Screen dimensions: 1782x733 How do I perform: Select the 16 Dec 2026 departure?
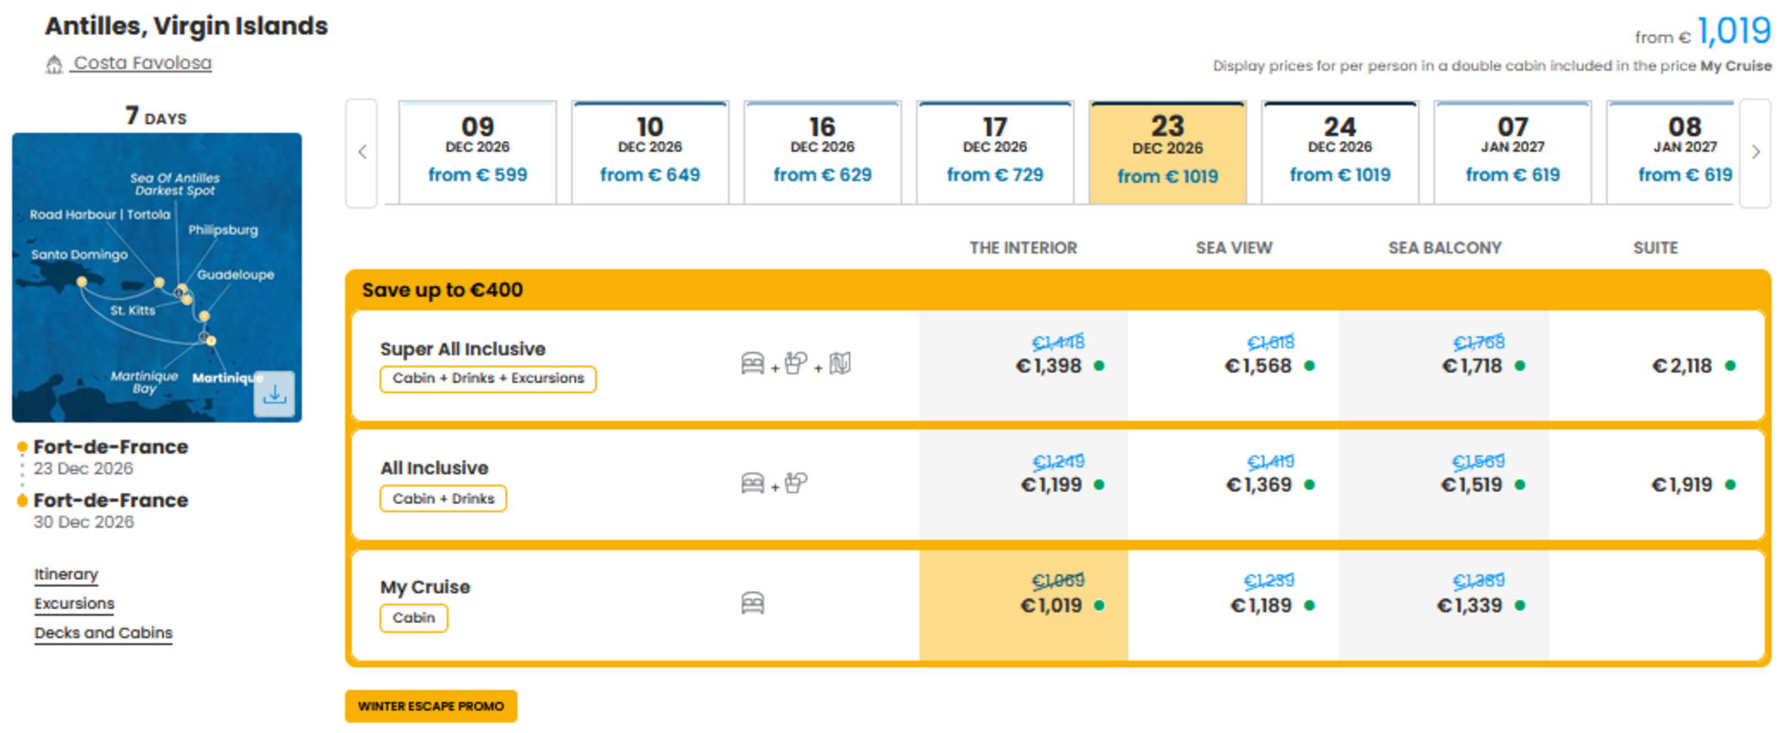pyautogui.click(x=822, y=152)
